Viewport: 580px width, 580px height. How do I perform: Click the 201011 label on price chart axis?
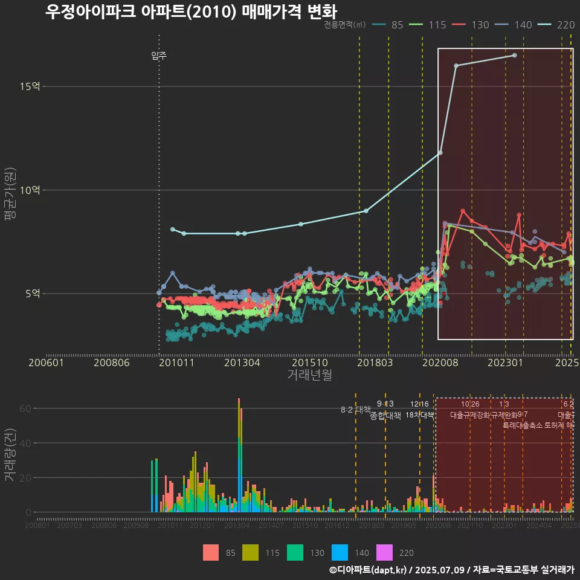(176, 362)
